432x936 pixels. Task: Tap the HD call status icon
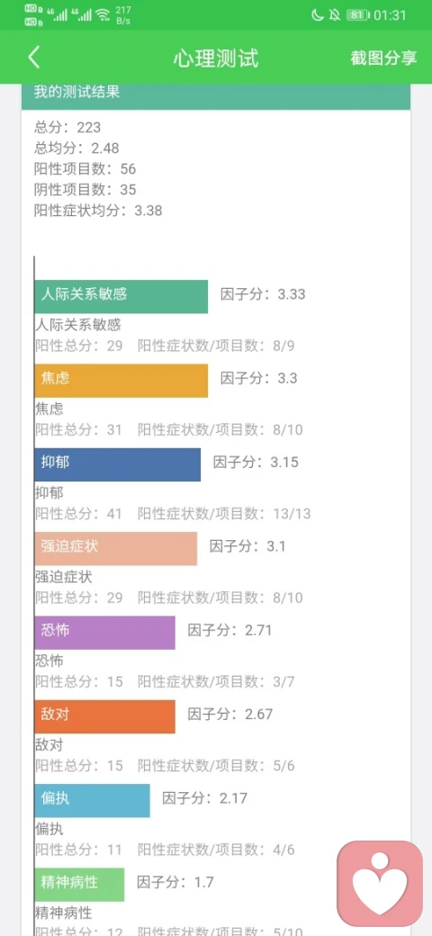[34, 15]
